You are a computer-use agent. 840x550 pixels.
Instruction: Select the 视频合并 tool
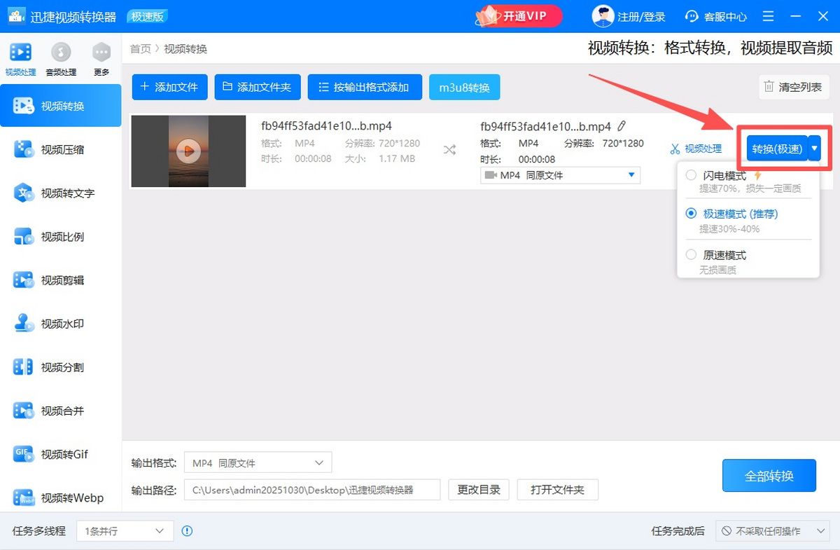click(x=61, y=411)
